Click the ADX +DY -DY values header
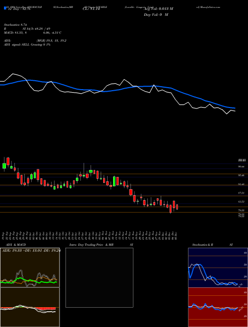248x327 pixels. click(31, 251)
